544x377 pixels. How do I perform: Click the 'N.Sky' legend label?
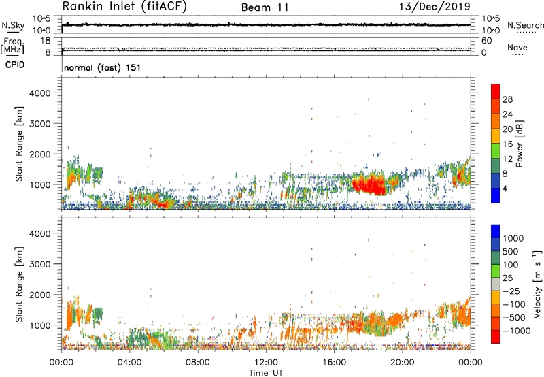point(13,25)
